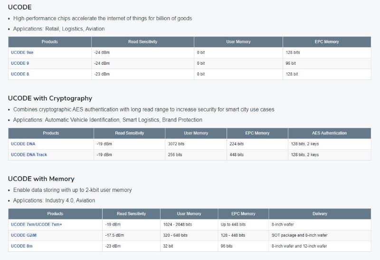This screenshot has width=380, height=260.
Task: Click EPC Memory header in first table
Action: click(327, 42)
